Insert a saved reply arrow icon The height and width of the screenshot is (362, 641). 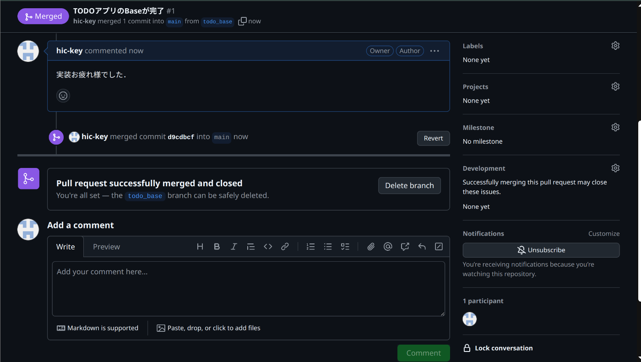[x=422, y=247]
